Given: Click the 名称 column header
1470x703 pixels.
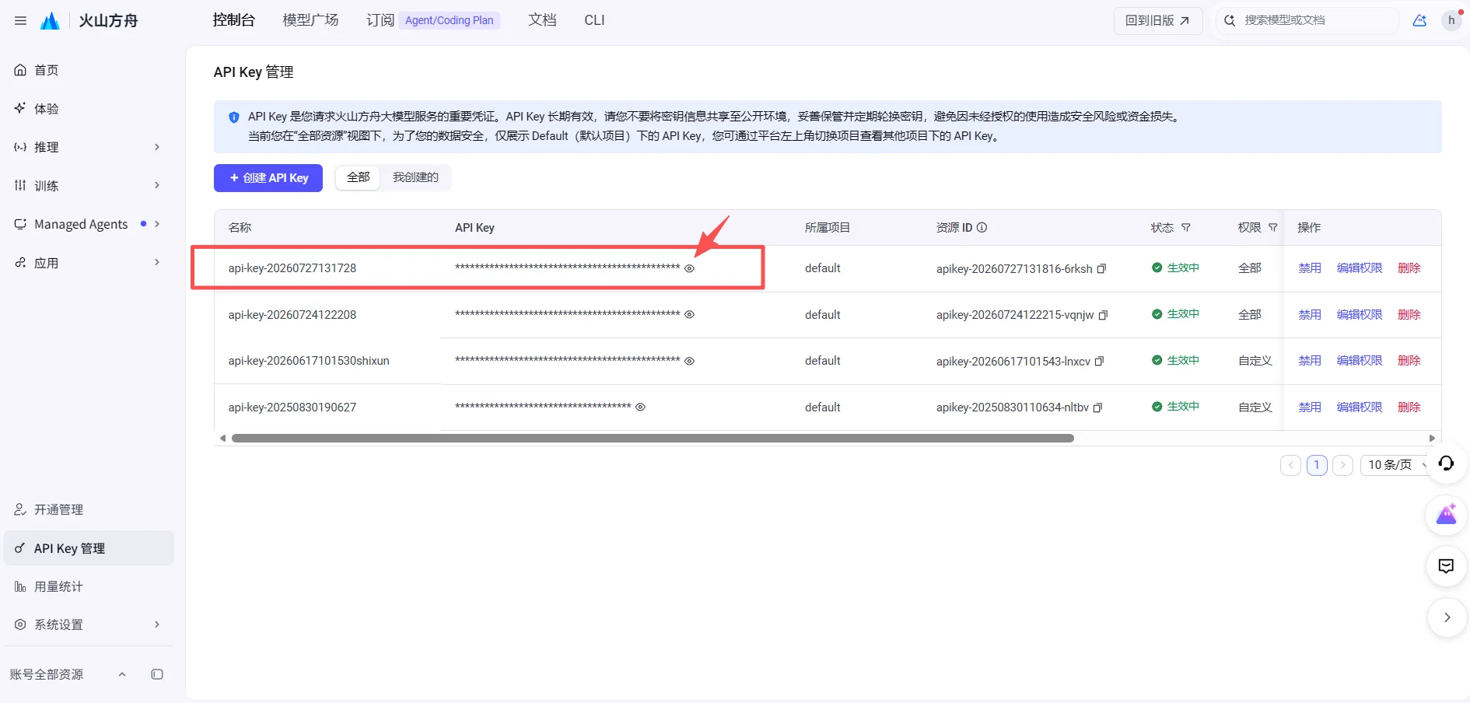Looking at the screenshot, I should coord(240,228).
